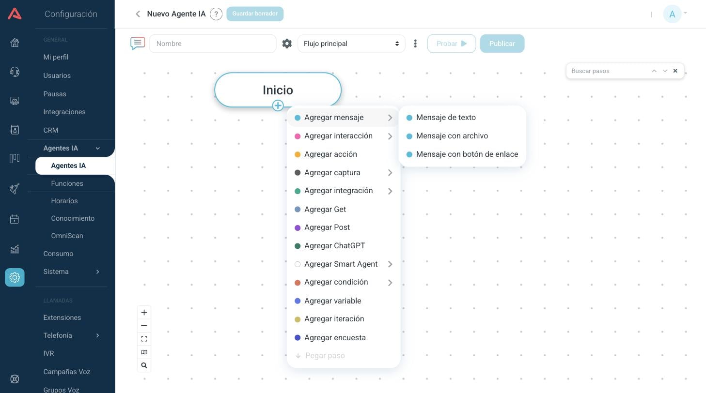Open Conocimiento page
The width and height of the screenshot is (706, 393).
click(x=73, y=218)
